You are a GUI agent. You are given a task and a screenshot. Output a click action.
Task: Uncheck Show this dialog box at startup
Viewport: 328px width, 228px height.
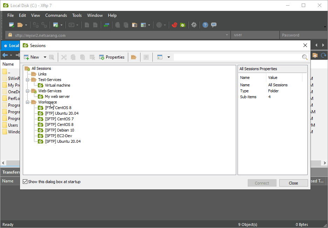point(25,181)
